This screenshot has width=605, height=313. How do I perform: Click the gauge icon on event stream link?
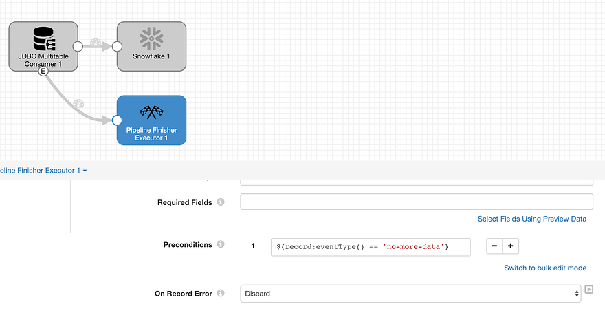click(78, 103)
